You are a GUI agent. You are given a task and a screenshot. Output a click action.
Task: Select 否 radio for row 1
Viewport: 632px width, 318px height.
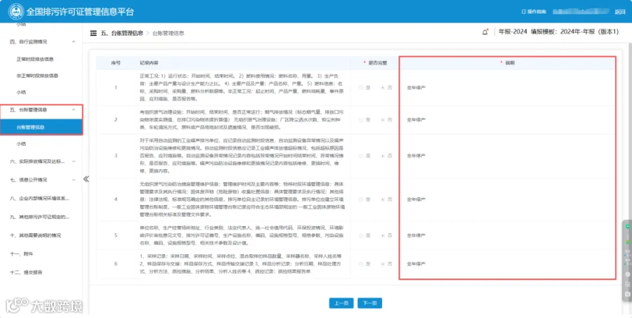tap(383, 88)
